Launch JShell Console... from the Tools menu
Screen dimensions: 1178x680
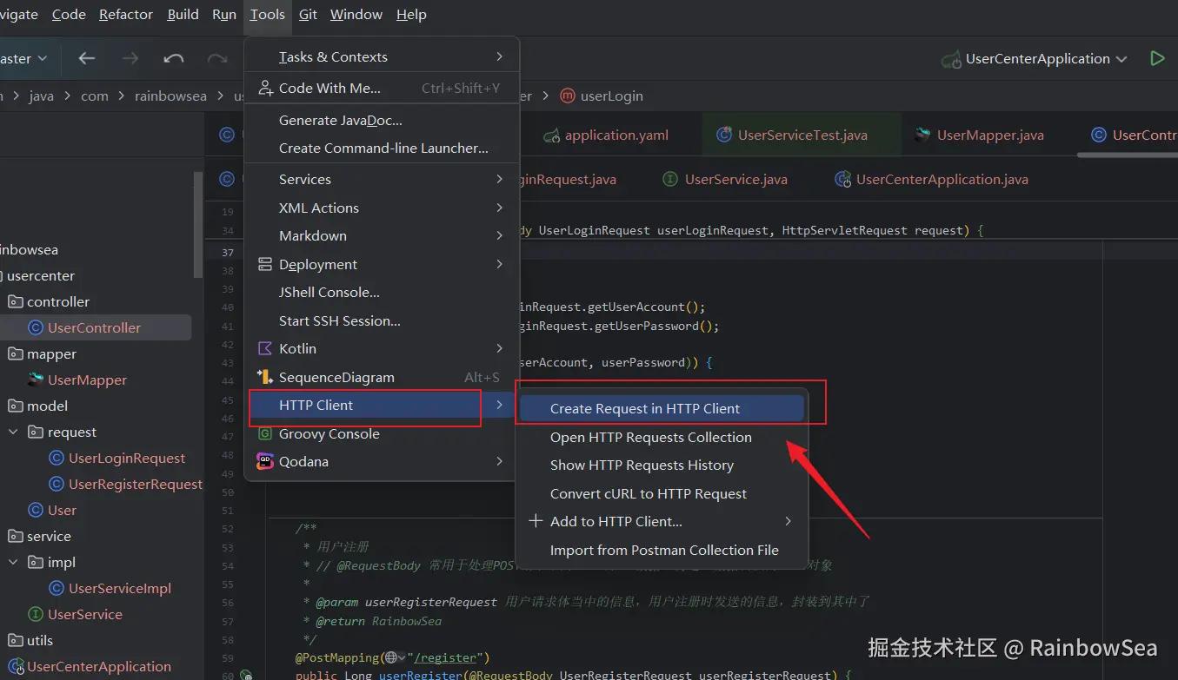(x=383, y=292)
